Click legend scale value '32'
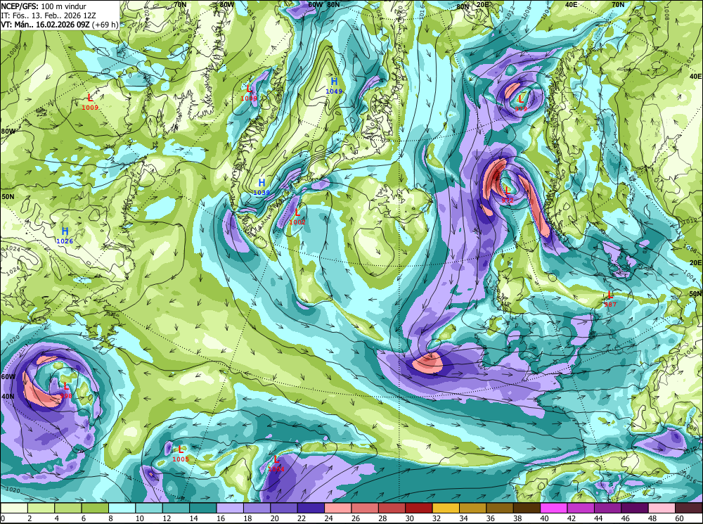The width and height of the screenshot is (703, 524). point(436,518)
